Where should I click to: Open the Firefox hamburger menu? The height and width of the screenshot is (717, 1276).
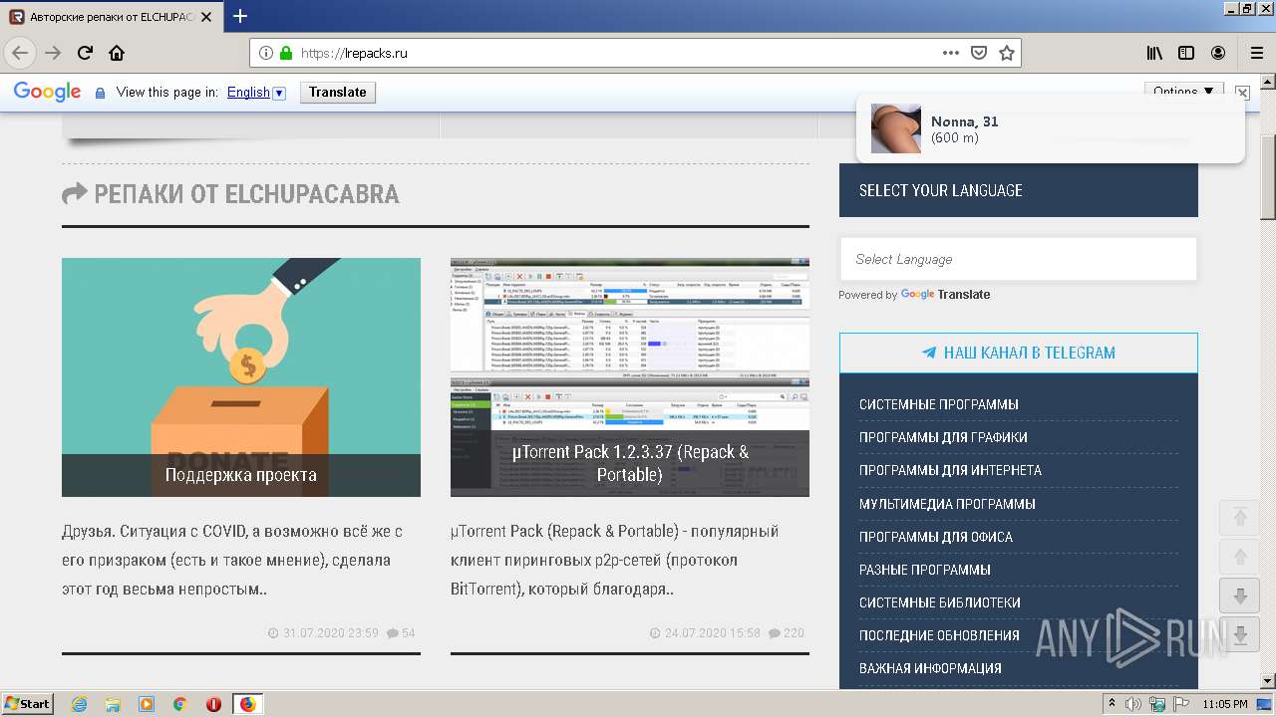1256,53
